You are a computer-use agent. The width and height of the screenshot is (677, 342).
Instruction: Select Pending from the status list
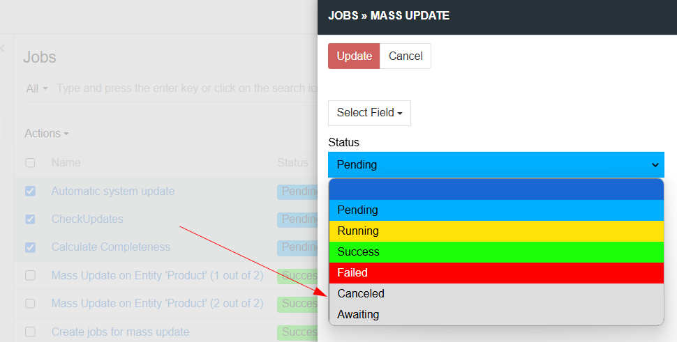(x=496, y=210)
